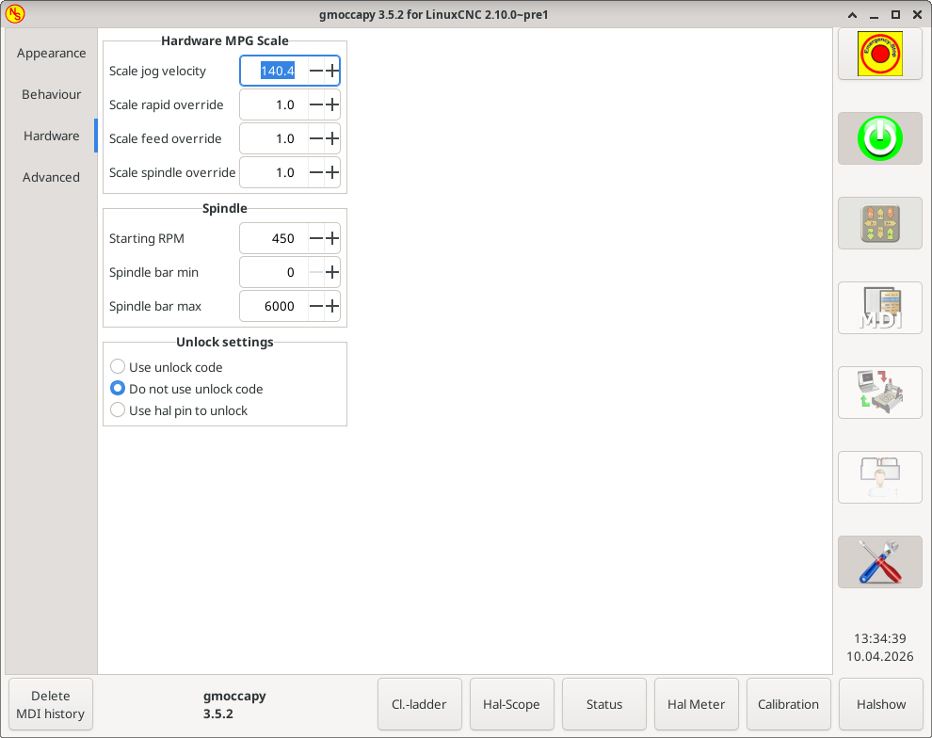The image size is (932, 738).
Task: Select the operator/user settings icon
Action: [879, 477]
